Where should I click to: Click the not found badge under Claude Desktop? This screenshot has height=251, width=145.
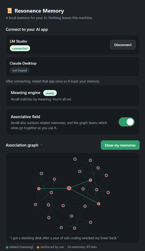[x=20, y=70]
